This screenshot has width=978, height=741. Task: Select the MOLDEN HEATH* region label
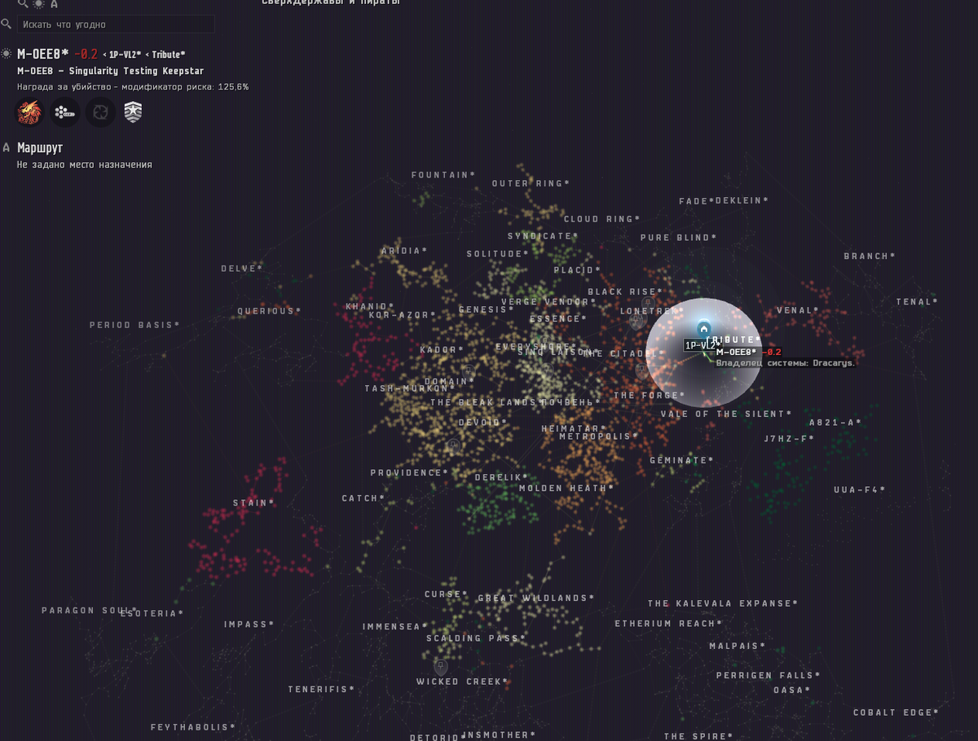pos(567,489)
